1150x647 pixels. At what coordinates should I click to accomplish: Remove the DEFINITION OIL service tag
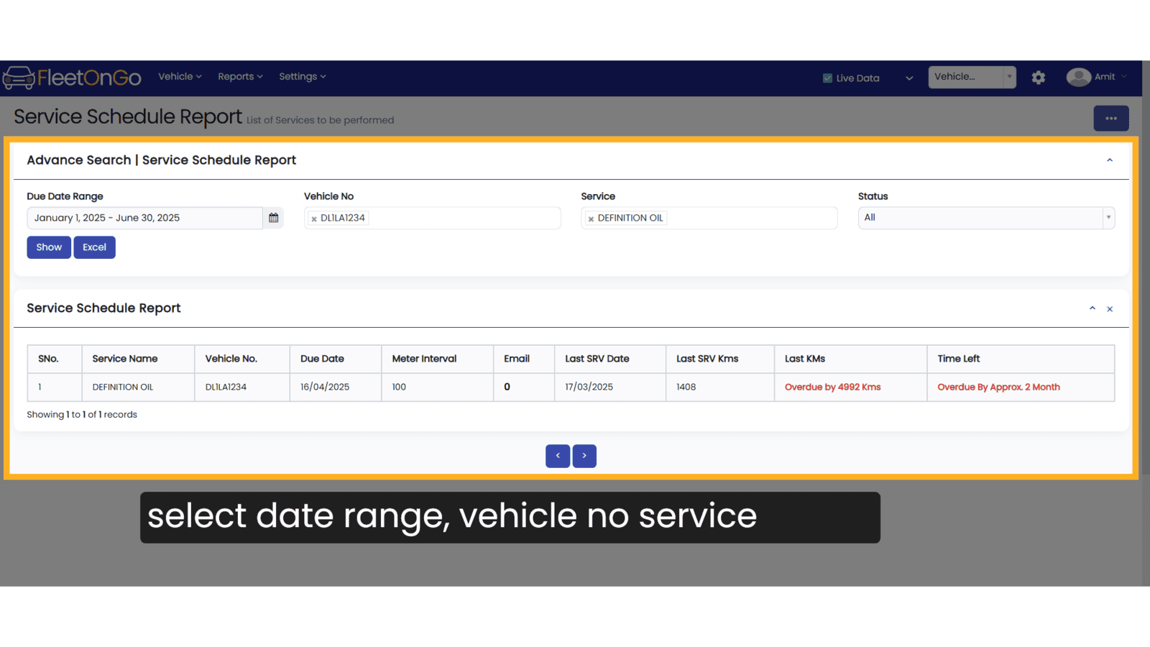point(591,219)
